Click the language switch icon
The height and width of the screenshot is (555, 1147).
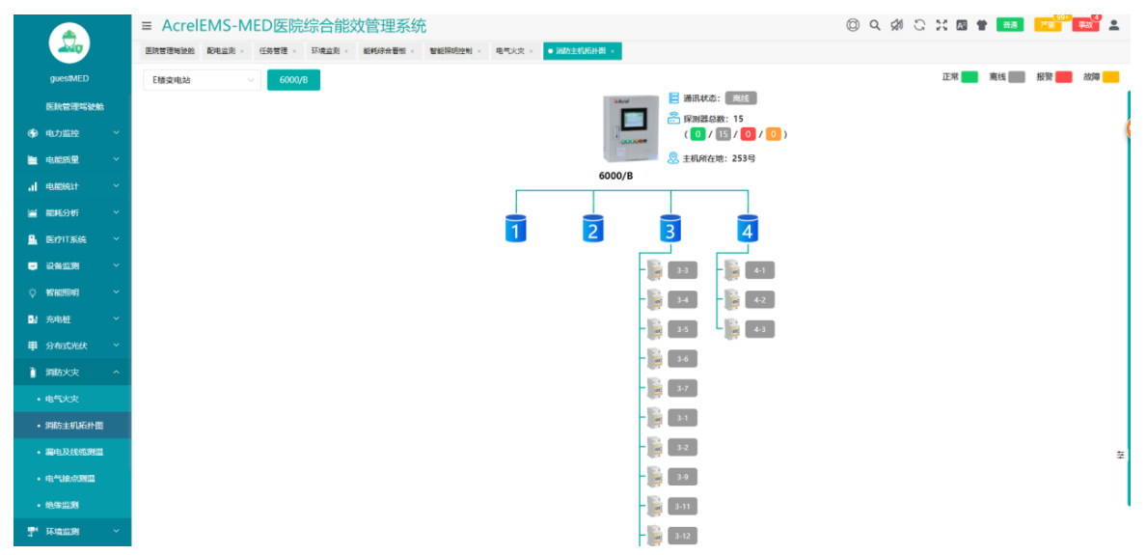tap(962, 25)
